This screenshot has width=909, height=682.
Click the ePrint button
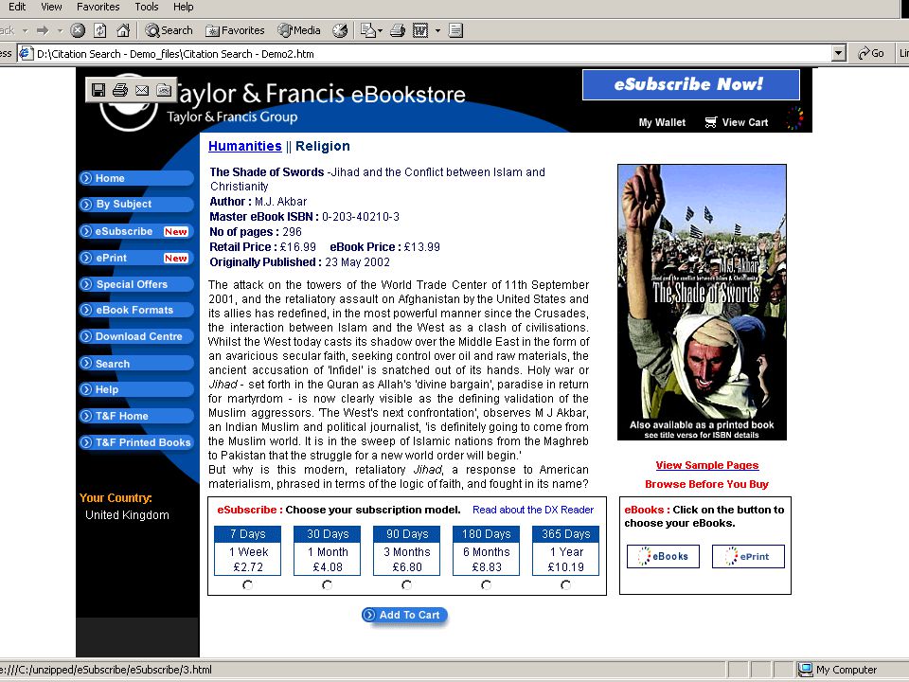[x=748, y=556]
